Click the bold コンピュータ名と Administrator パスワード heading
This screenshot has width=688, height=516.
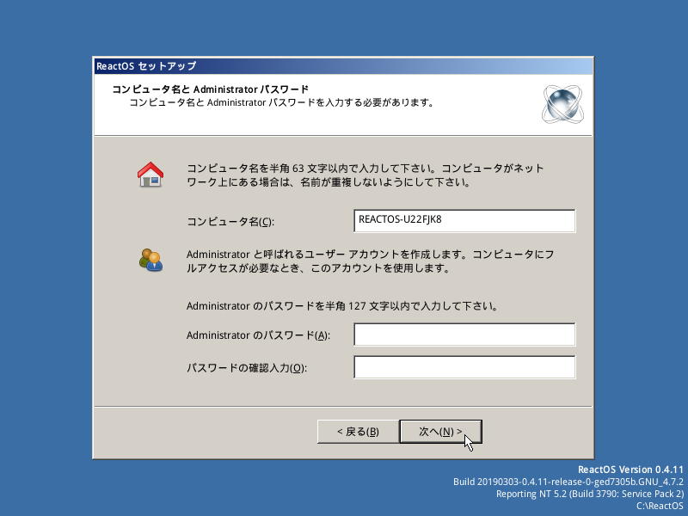211,89
